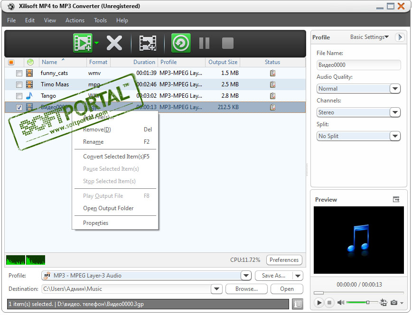This screenshot has width=412, height=315.
Task: Click the Browse... button
Action: tap(246, 289)
